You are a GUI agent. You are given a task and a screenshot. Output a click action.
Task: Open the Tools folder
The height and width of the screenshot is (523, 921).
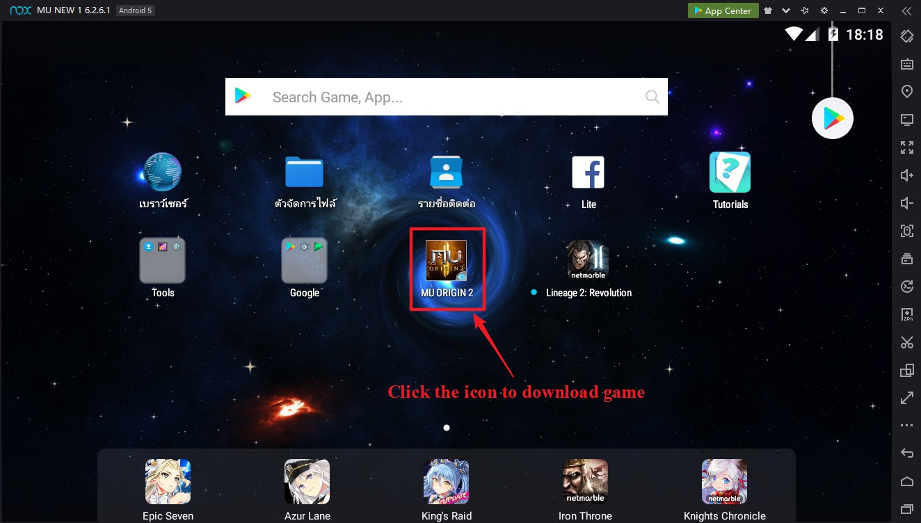coord(162,260)
